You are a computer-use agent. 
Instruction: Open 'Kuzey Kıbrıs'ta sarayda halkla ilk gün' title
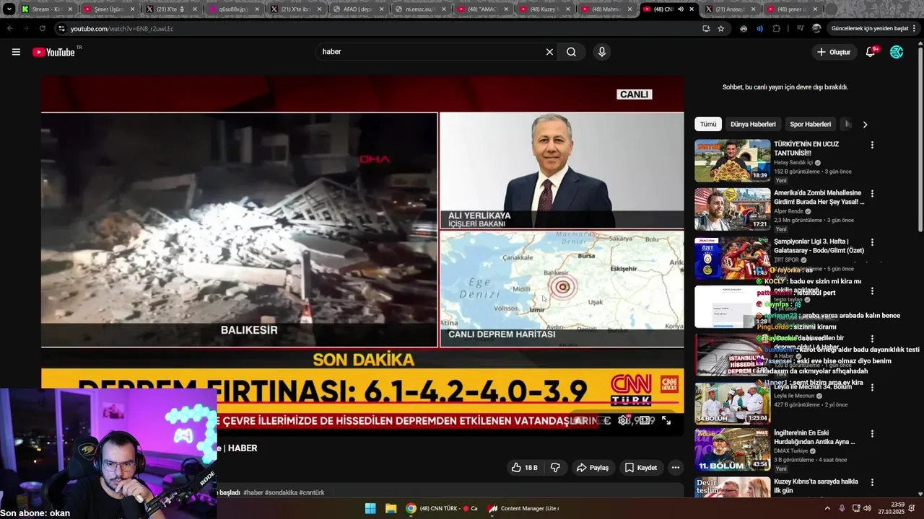pos(816,486)
